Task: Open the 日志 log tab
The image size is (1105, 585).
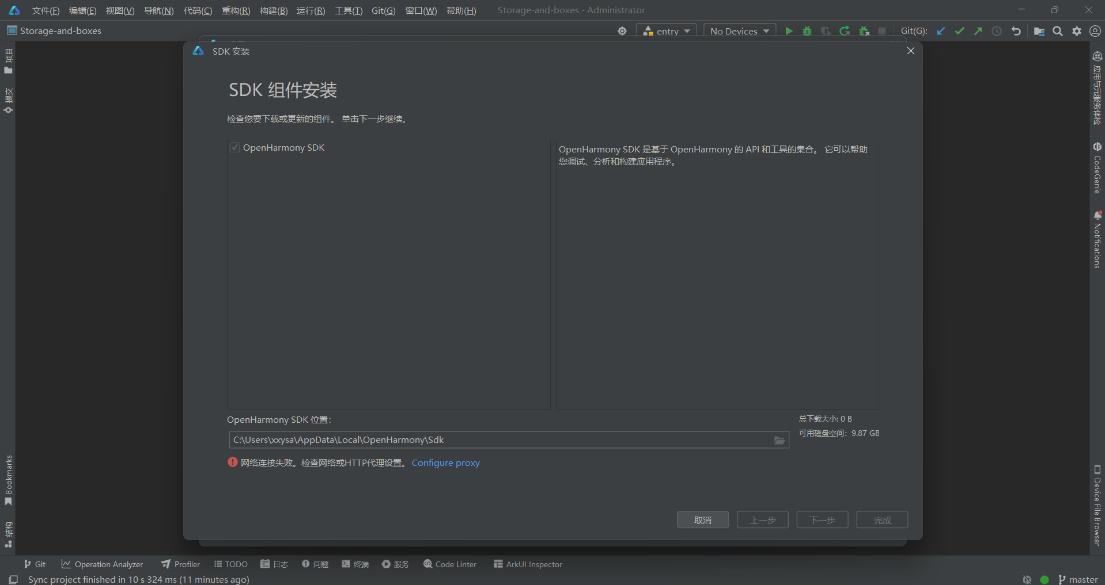Action: coord(274,564)
